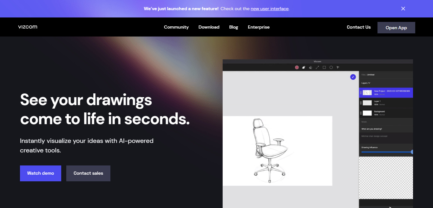433x208 pixels.
Task: Dismiss the announcement banner with X
Action: [x=403, y=9]
